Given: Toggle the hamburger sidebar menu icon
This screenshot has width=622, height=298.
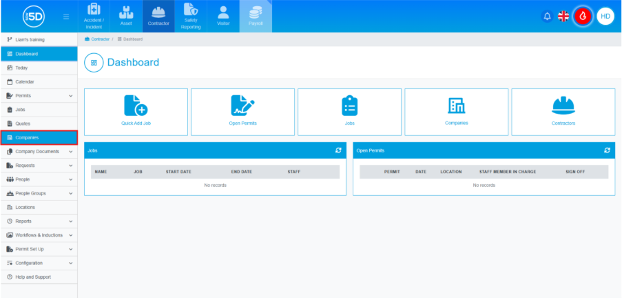Looking at the screenshot, I should click(x=65, y=16).
